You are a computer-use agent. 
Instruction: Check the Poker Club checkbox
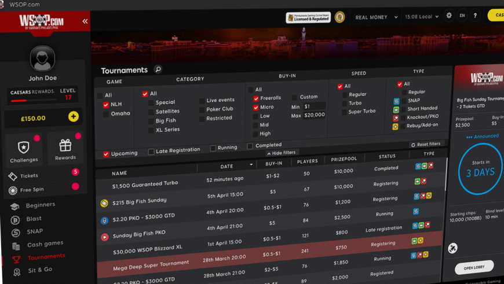[x=202, y=110]
